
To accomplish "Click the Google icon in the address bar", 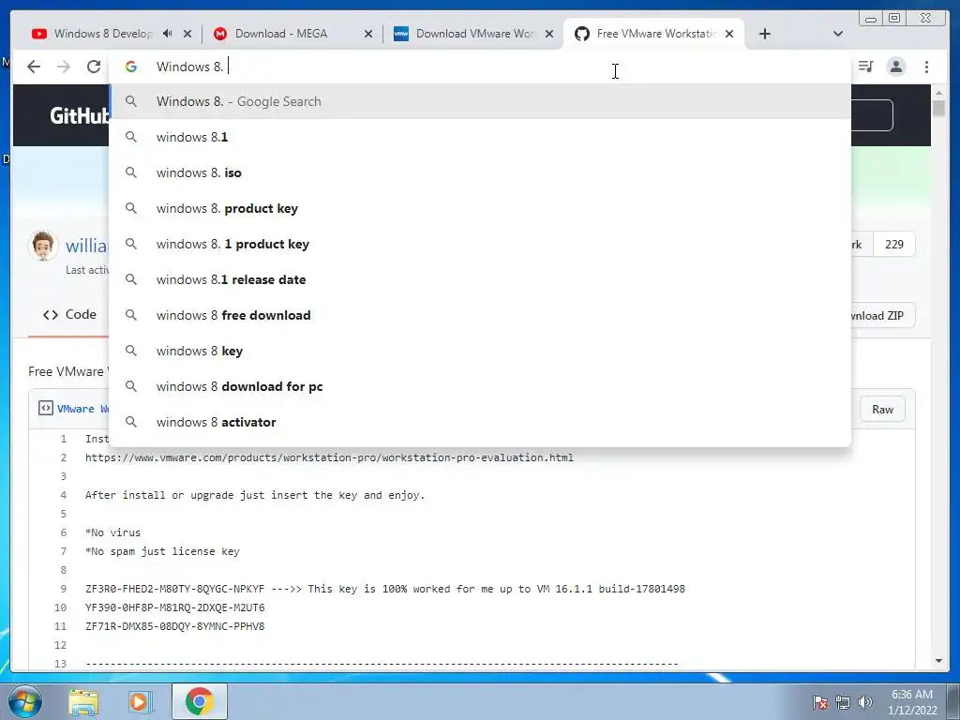I will point(131,67).
